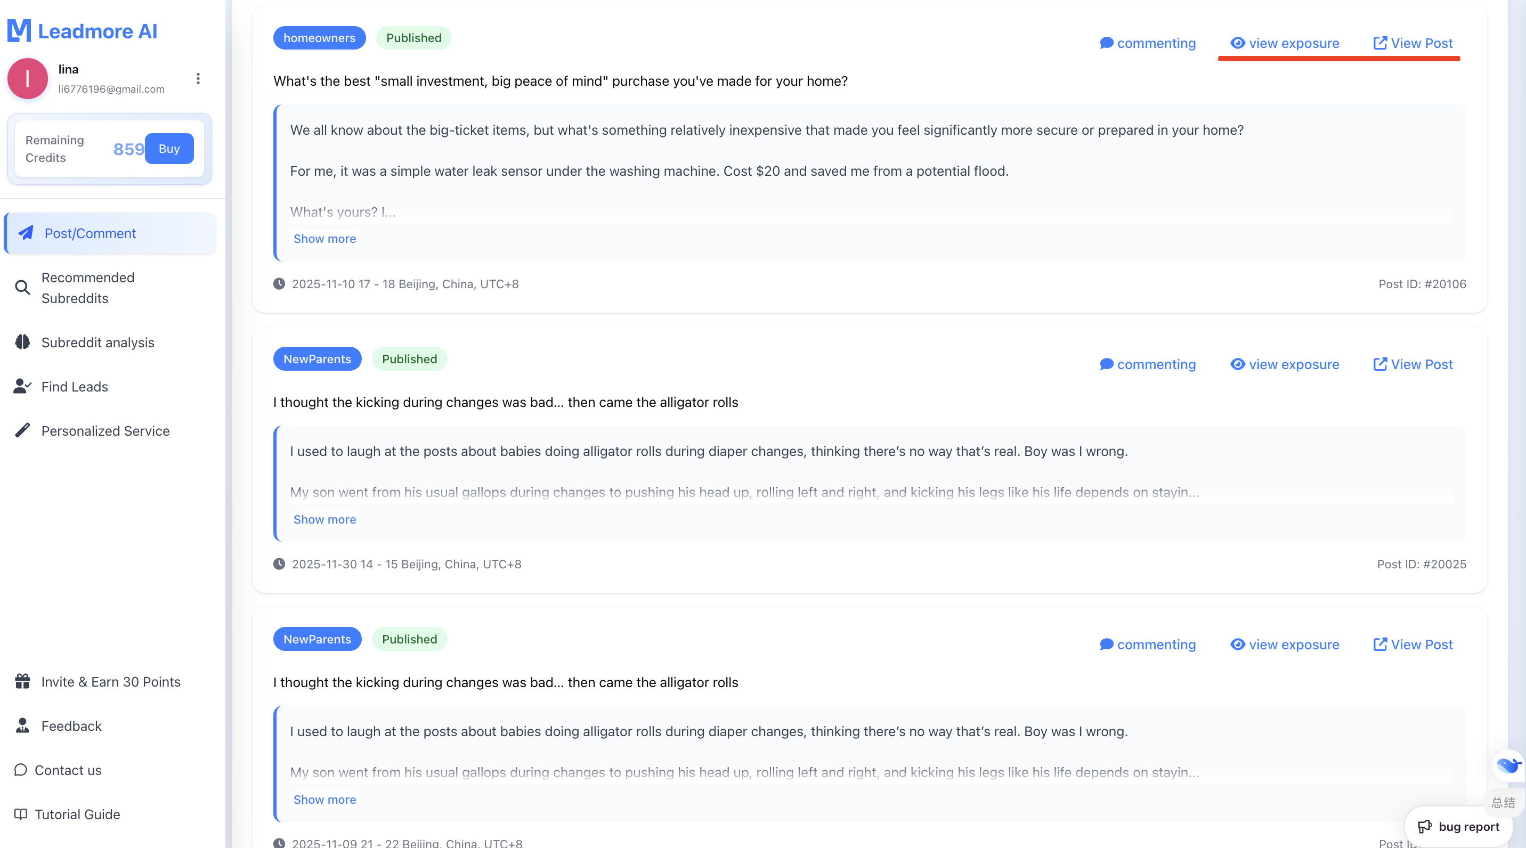Image resolution: width=1526 pixels, height=848 pixels.
Task: Open the three-dot user account menu
Action: coord(198,79)
